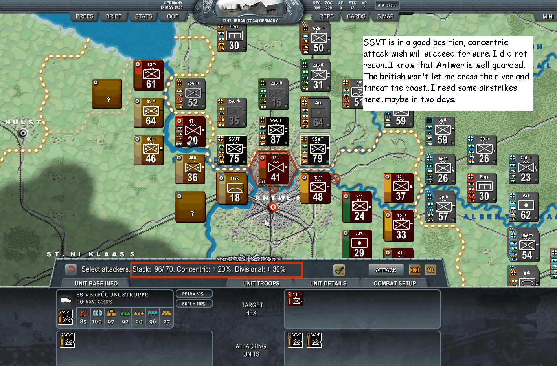
Task: Select the 256th 52 unit counter
Action: tap(190, 94)
